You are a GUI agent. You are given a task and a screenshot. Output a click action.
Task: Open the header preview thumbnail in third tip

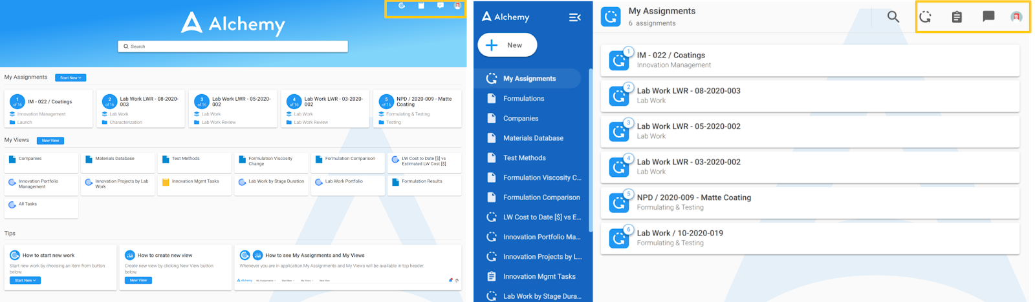tap(348, 280)
